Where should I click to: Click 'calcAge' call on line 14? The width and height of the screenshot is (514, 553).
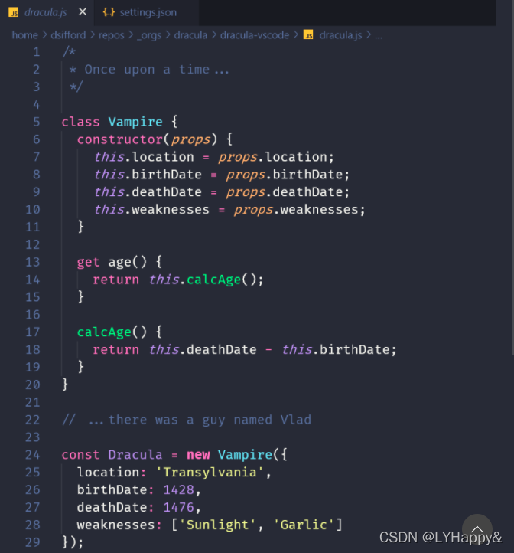tap(214, 280)
